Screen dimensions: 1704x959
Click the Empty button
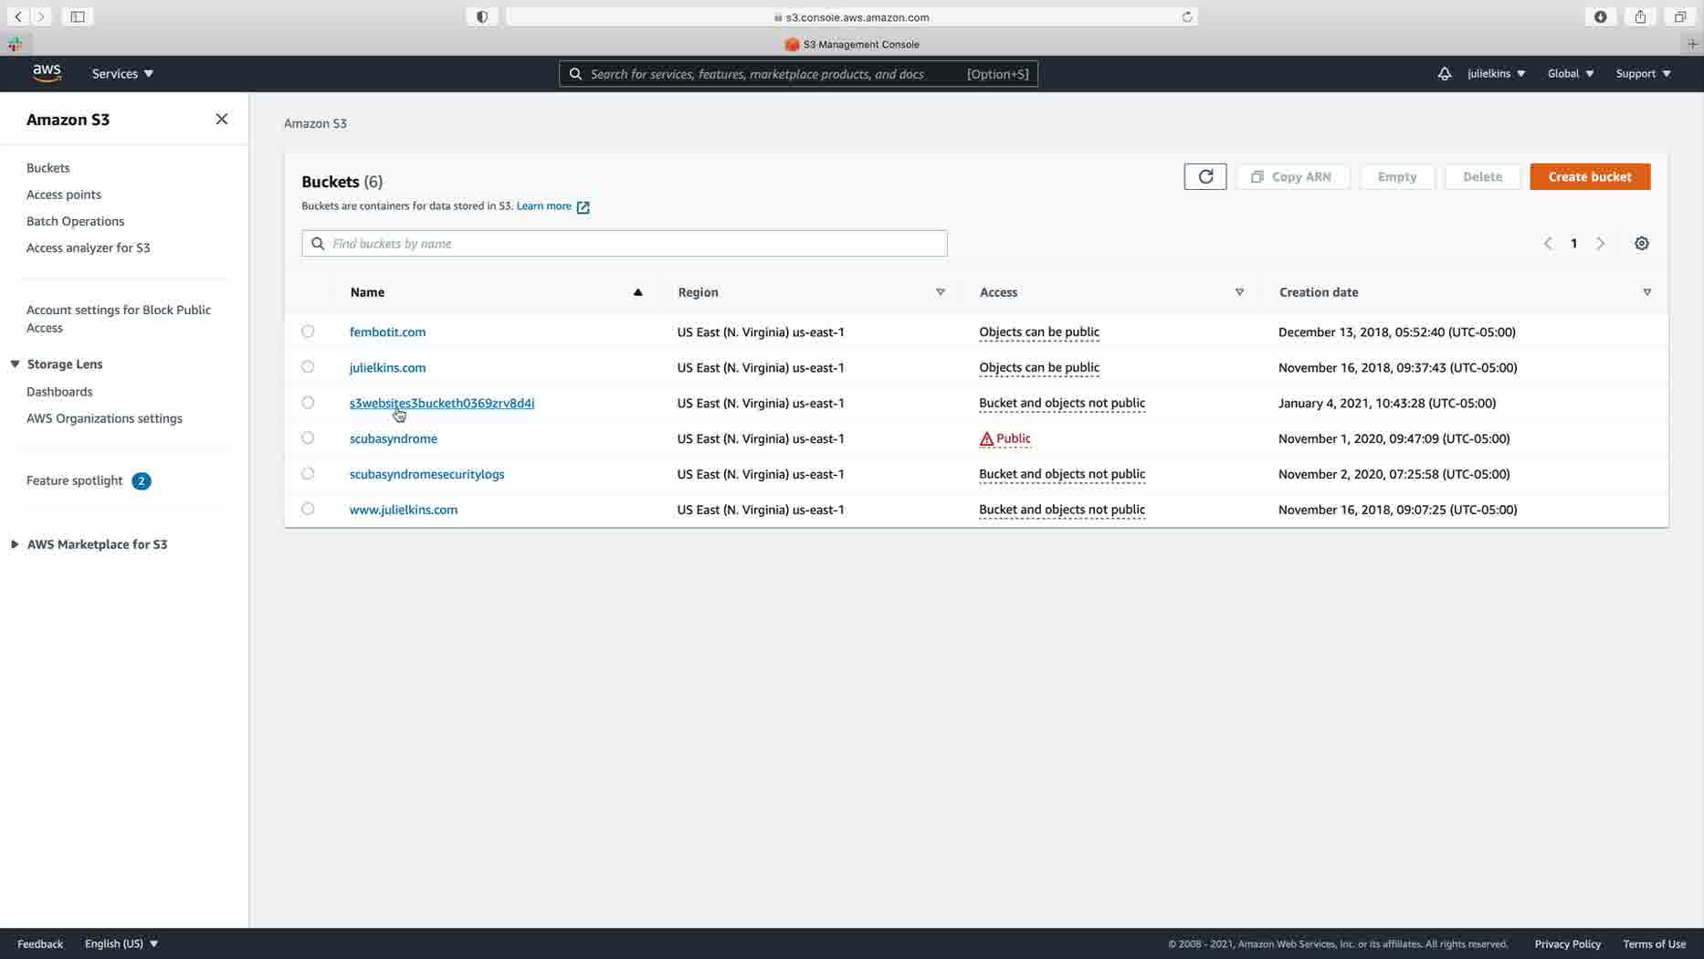coord(1397,176)
